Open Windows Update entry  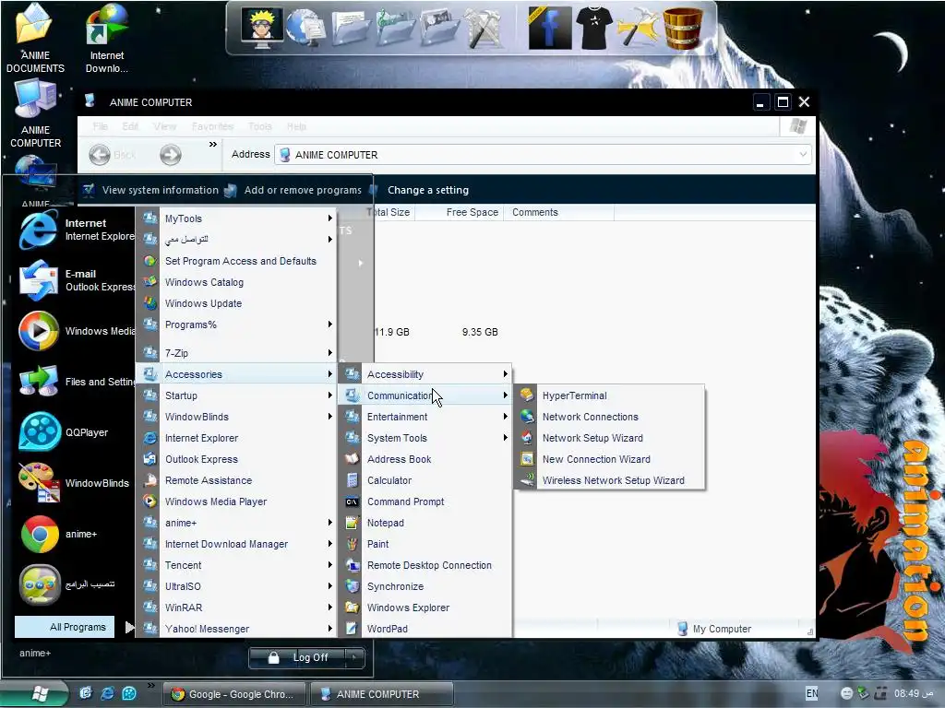(x=237, y=303)
